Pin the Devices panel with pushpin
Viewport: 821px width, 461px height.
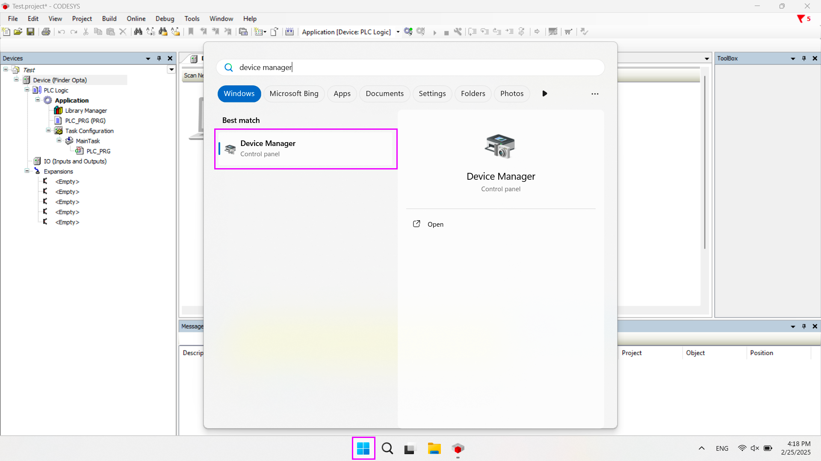159,58
